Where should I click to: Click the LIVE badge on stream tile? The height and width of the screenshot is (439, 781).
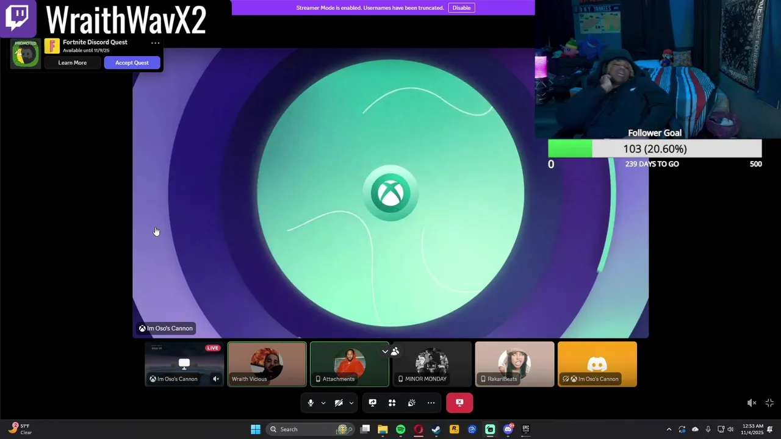point(212,348)
